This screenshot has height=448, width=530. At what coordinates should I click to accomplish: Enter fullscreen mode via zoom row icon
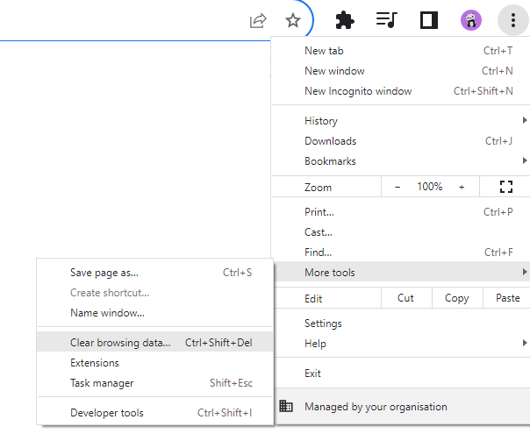coord(505,187)
